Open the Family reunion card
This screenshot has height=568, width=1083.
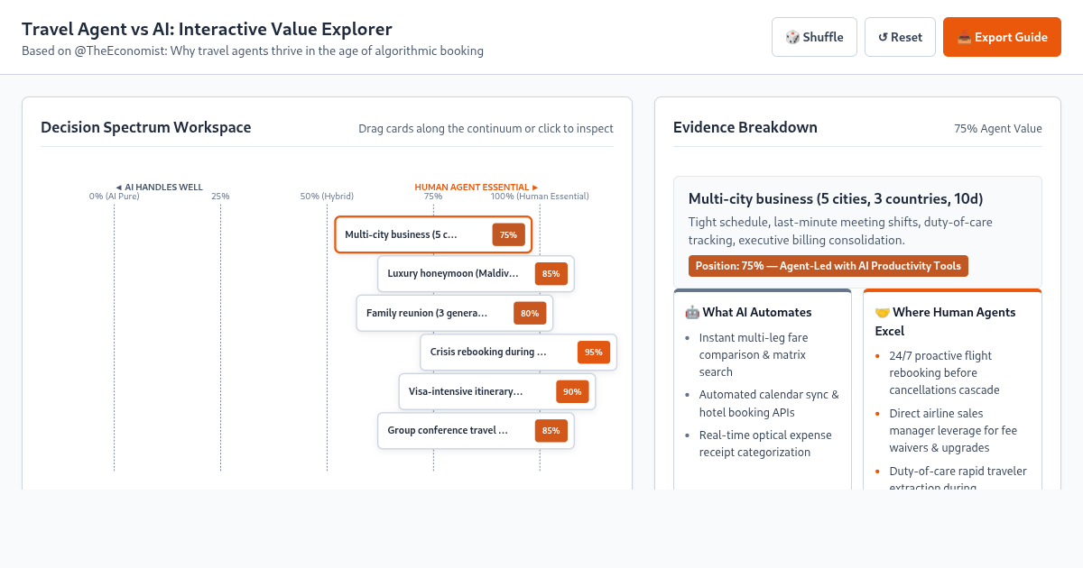click(x=455, y=313)
